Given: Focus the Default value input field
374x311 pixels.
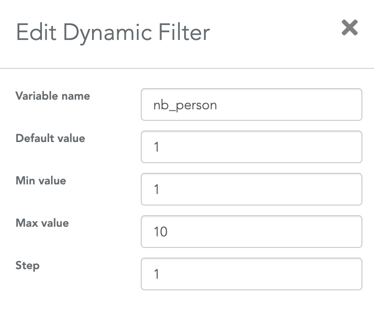Looking at the screenshot, I should [x=252, y=147].
